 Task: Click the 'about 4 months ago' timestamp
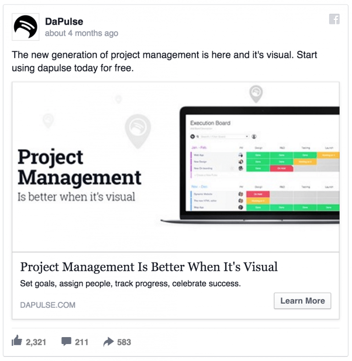[82, 33]
